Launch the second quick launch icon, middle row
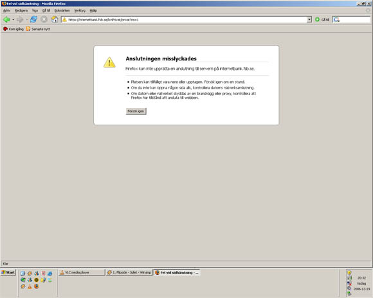The height and width of the screenshot is (298, 373). pyautogui.click(x=30, y=280)
